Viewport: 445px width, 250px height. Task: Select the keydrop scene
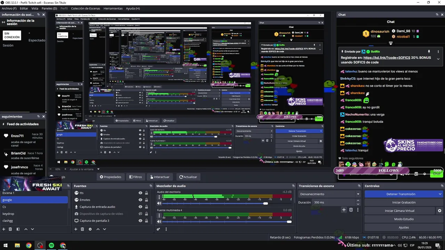click(x=34, y=214)
